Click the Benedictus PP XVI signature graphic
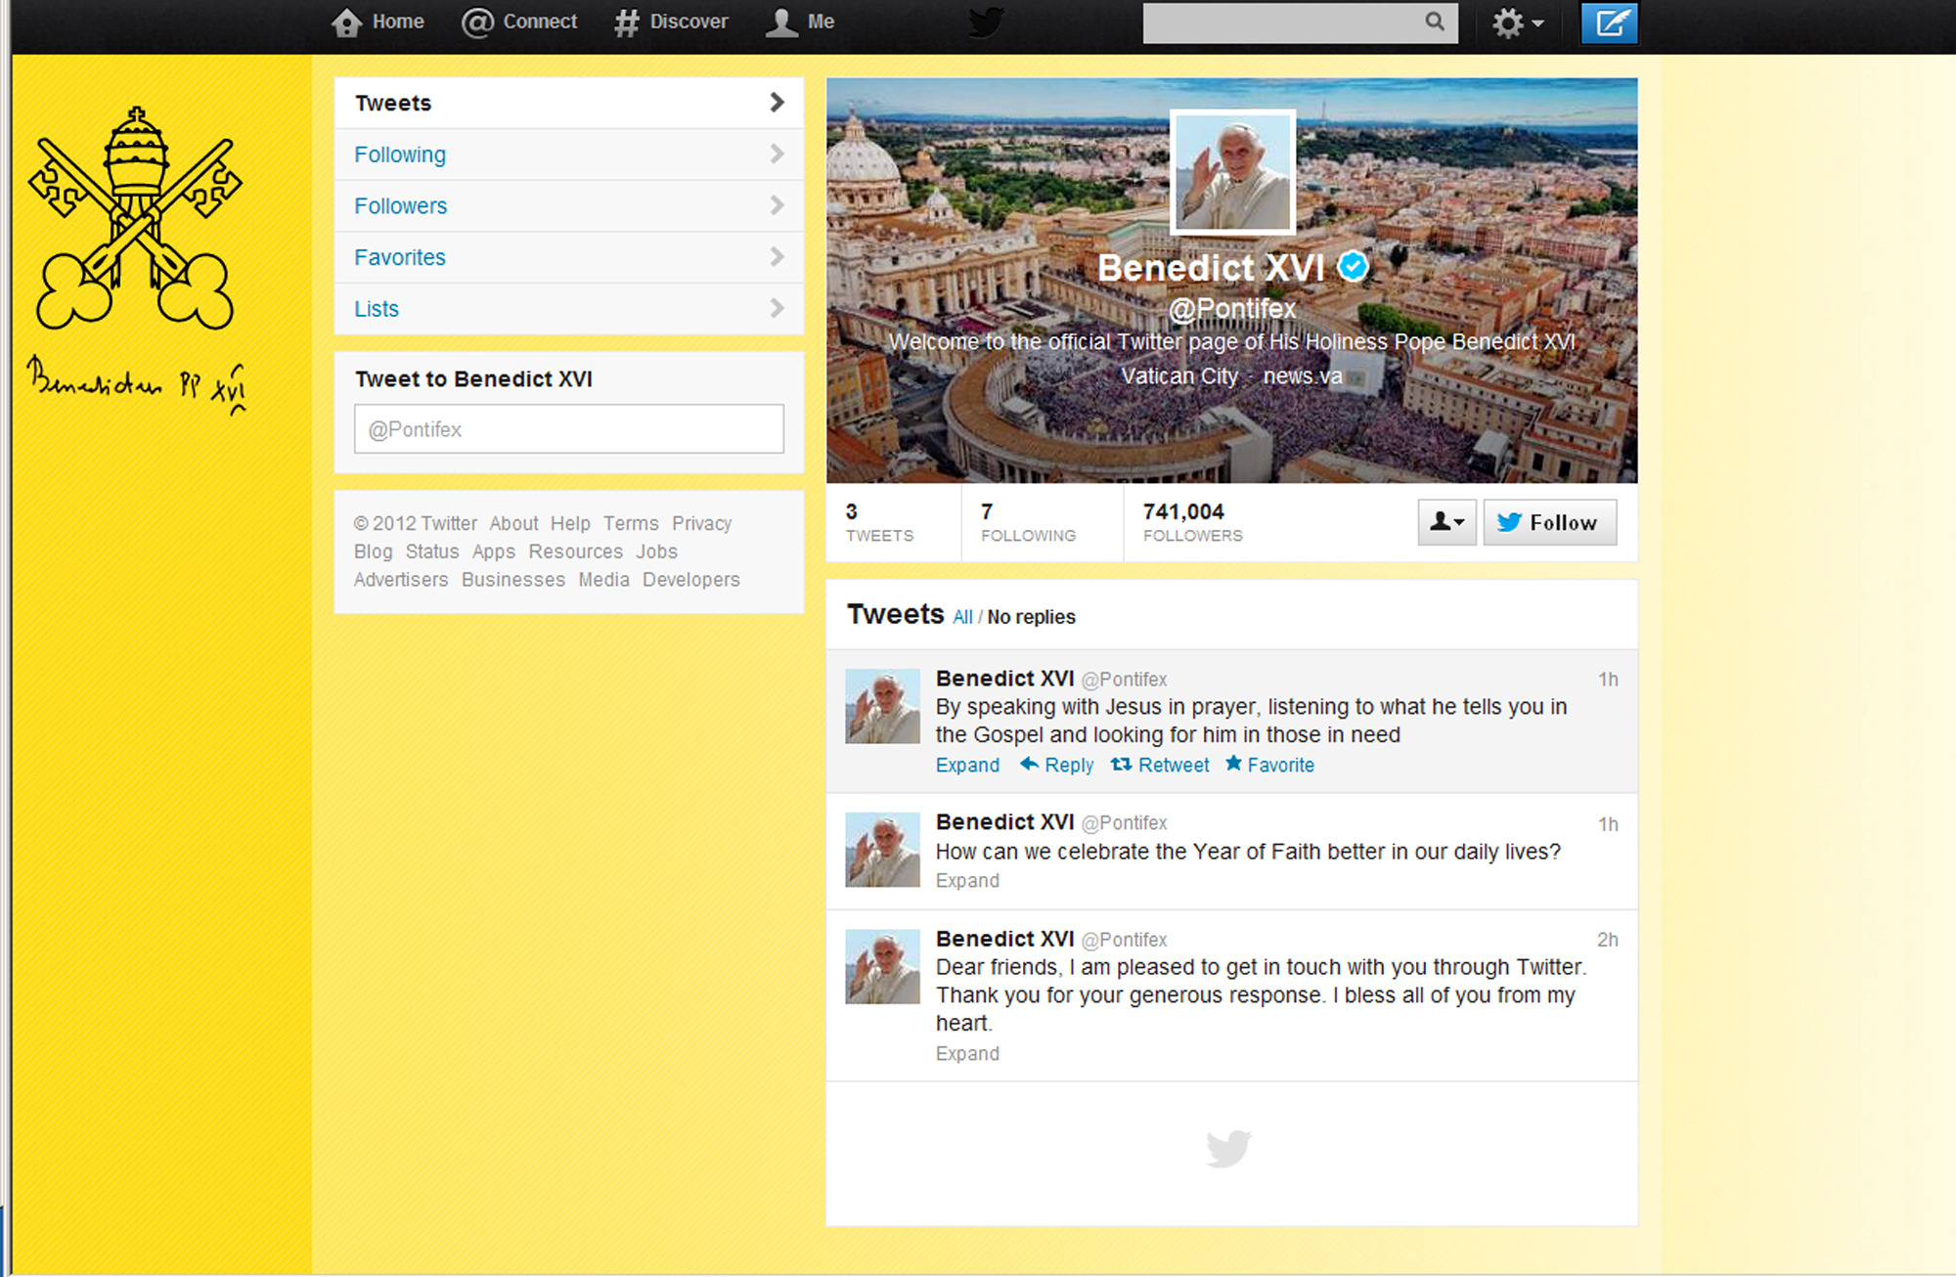Screen dimensions: 1956x1277 tap(137, 384)
